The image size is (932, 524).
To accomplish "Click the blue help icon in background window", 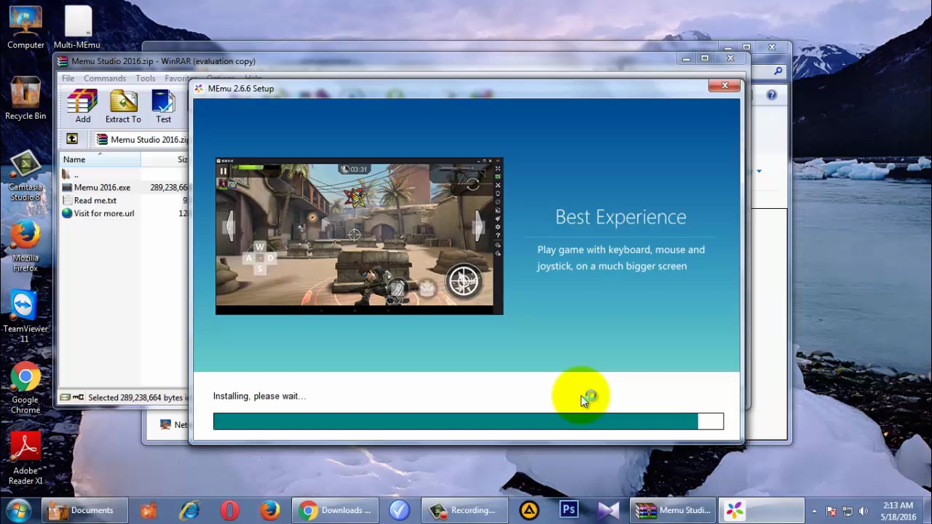I will [772, 95].
